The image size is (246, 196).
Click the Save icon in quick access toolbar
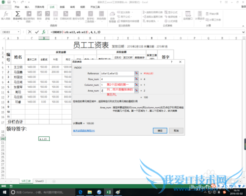(x=9, y=2)
